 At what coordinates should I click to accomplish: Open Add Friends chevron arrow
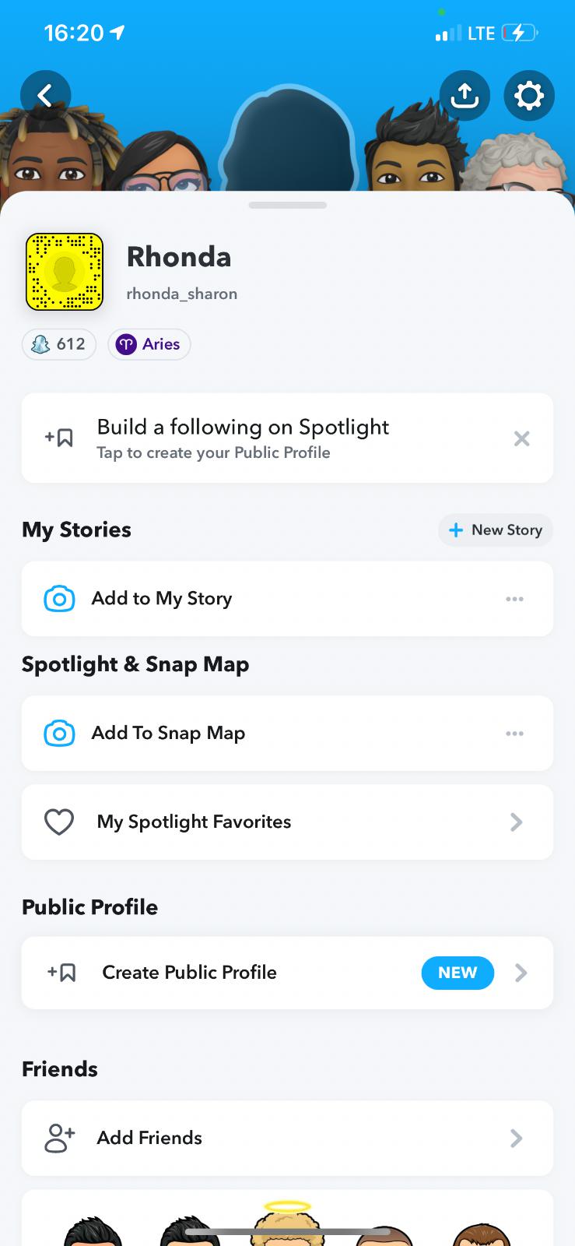click(516, 1139)
